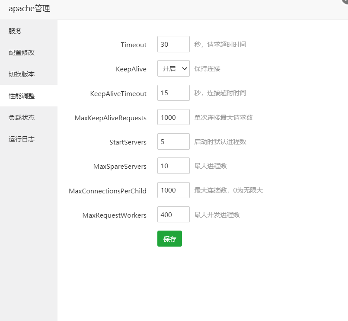The image size is (348, 321).
Task: Click the 最大进程数 description text
Action: [x=211, y=166]
